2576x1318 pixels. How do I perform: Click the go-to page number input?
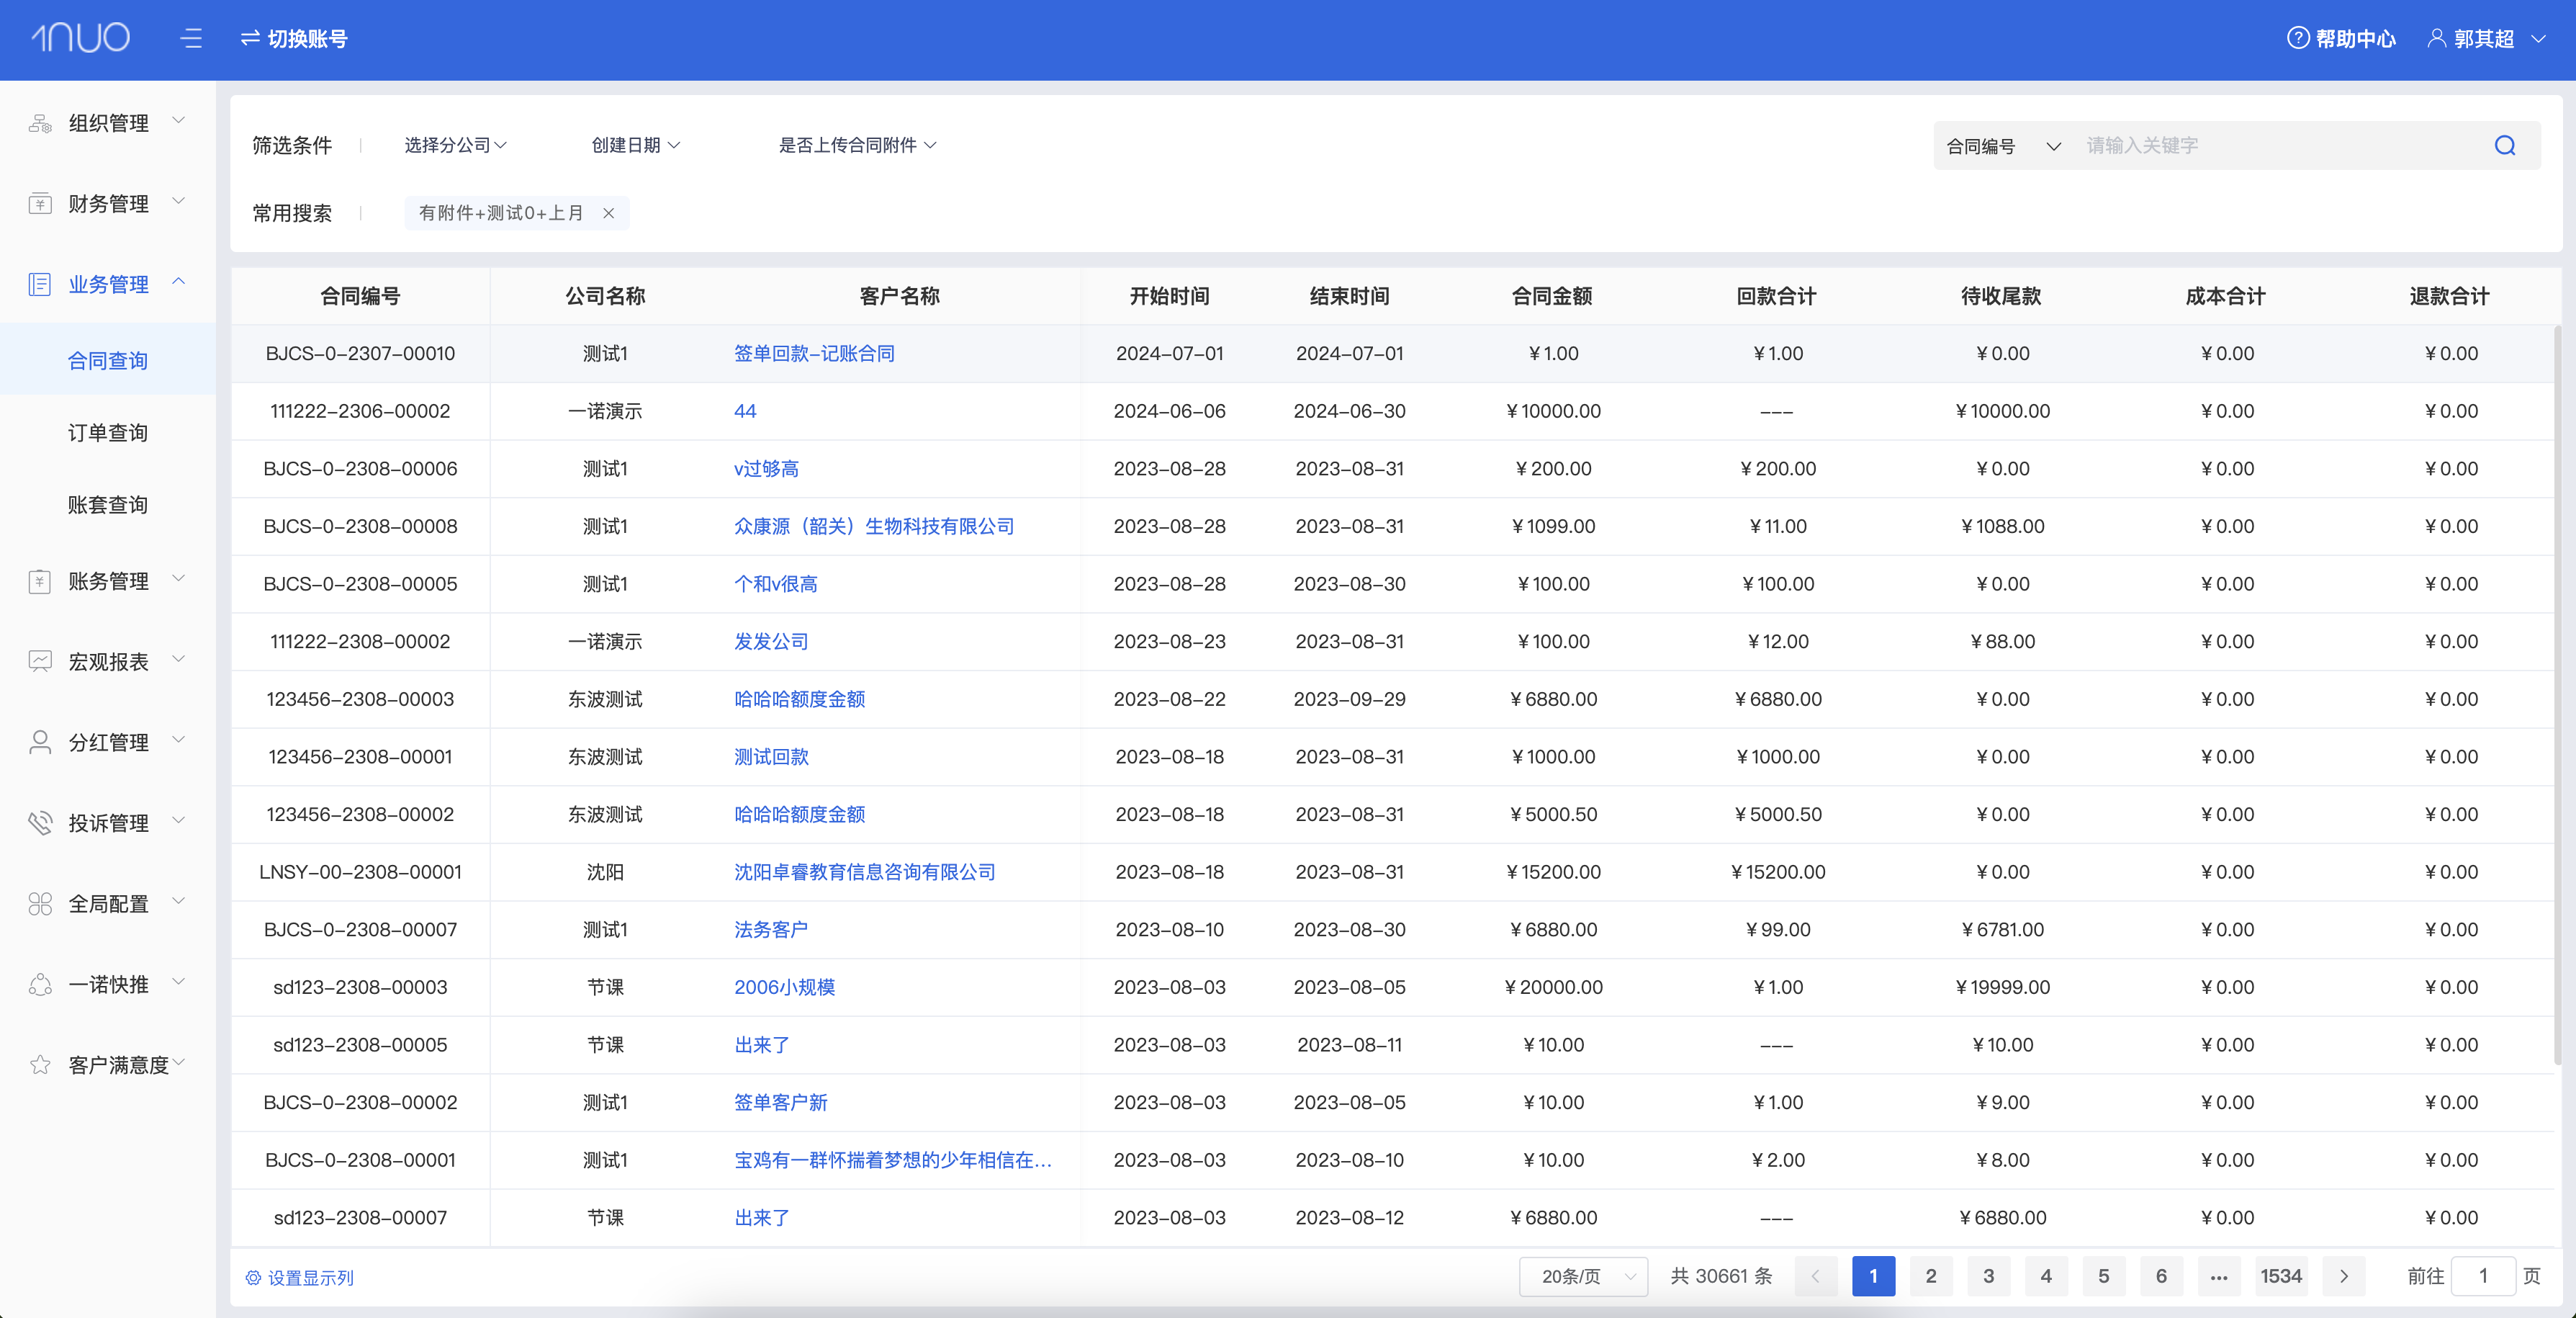(2483, 1276)
